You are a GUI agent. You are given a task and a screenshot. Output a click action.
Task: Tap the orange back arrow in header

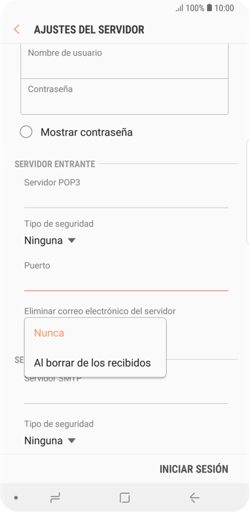(16, 29)
